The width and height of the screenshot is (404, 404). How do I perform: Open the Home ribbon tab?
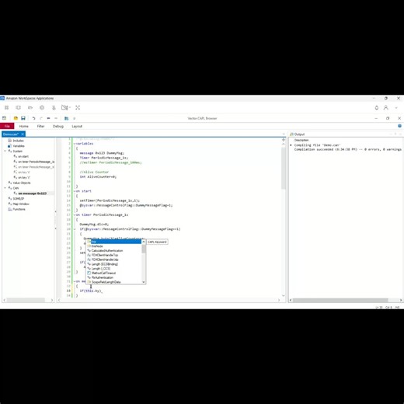pyautogui.click(x=23, y=126)
